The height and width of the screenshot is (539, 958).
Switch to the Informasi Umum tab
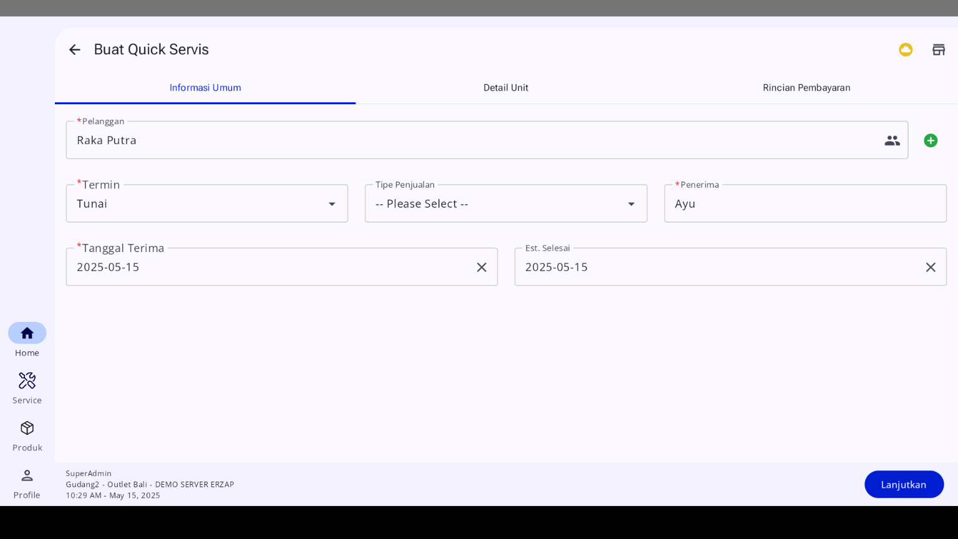[205, 88]
